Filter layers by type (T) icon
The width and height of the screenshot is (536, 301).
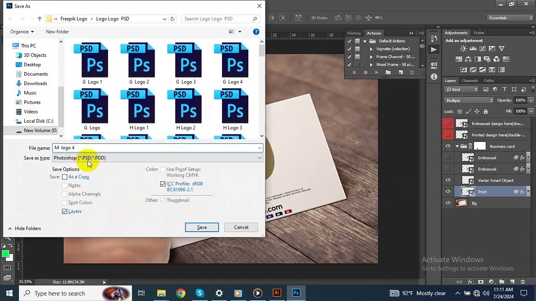pyautogui.click(x=505, y=89)
